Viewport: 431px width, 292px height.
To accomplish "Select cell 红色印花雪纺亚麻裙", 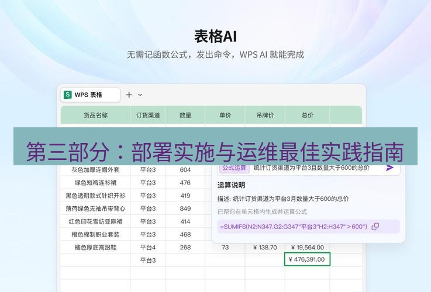I will point(95,221).
